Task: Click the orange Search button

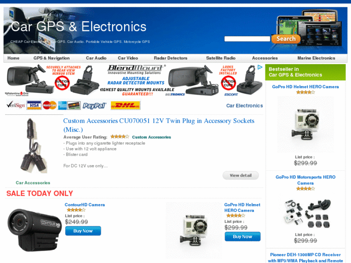Action: tap(286, 39)
